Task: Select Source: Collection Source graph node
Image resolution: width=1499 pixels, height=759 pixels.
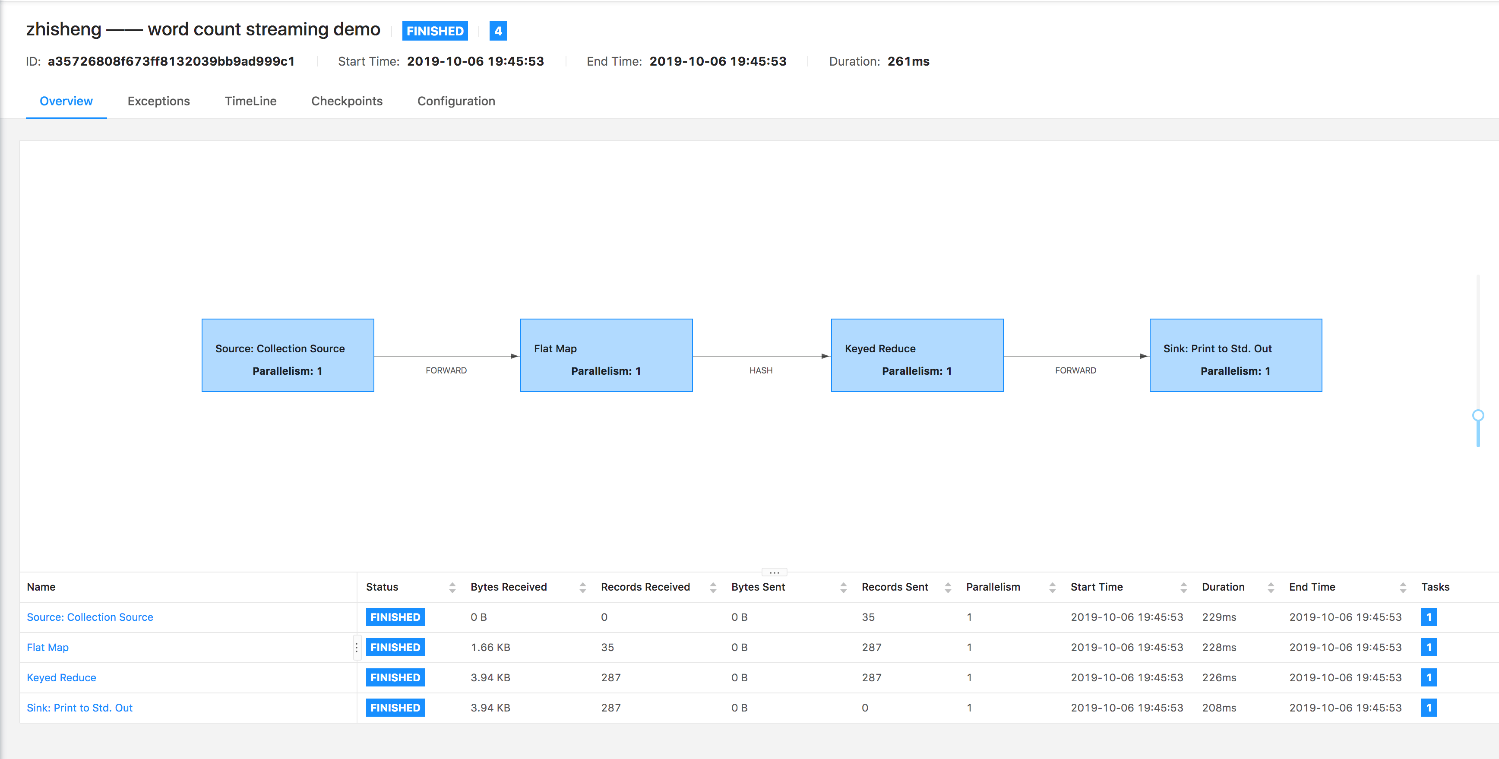Action: tap(288, 355)
